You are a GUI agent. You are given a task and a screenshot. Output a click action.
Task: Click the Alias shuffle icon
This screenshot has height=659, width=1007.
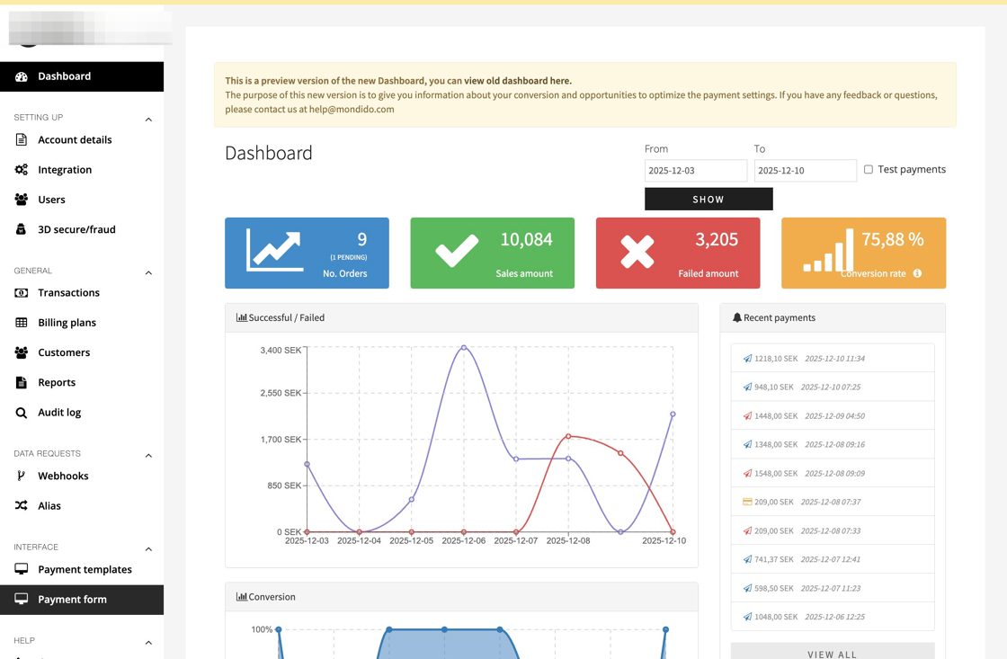click(x=22, y=505)
